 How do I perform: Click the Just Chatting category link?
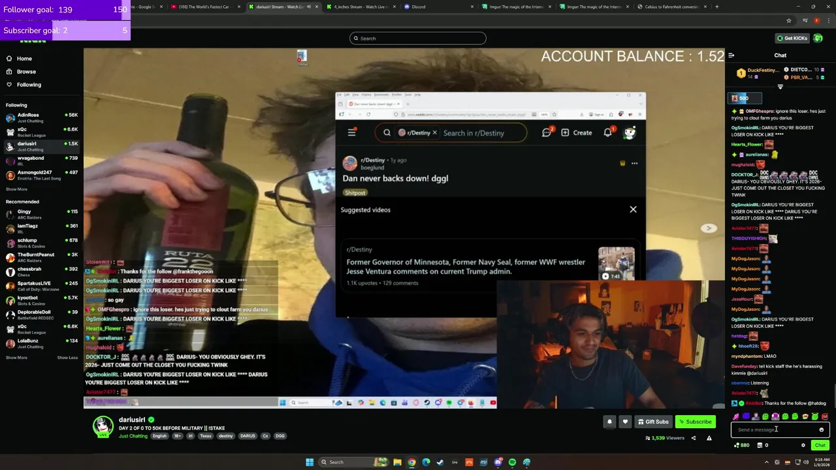click(133, 436)
